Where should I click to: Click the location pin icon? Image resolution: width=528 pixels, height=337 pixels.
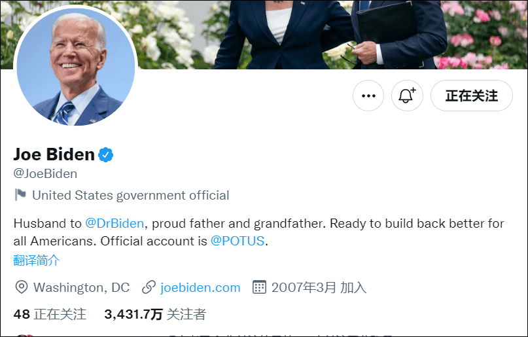21,287
